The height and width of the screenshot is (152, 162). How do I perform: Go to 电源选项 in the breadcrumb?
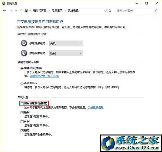pyautogui.click(x=57, y=11)
